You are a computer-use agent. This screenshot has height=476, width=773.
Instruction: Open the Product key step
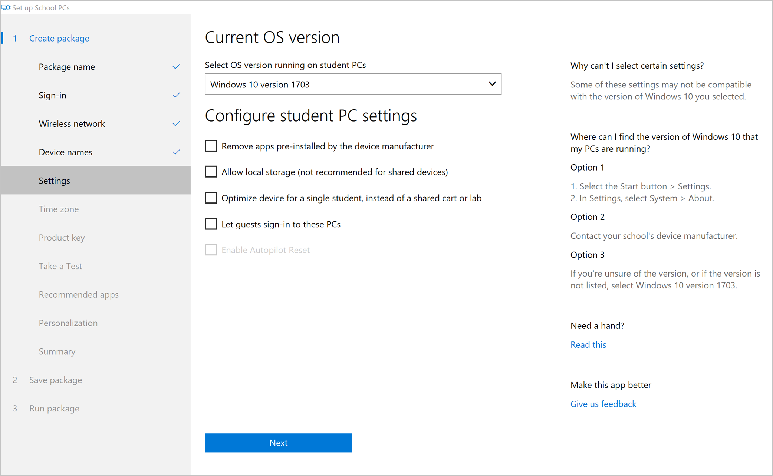(x=62, y=238)
